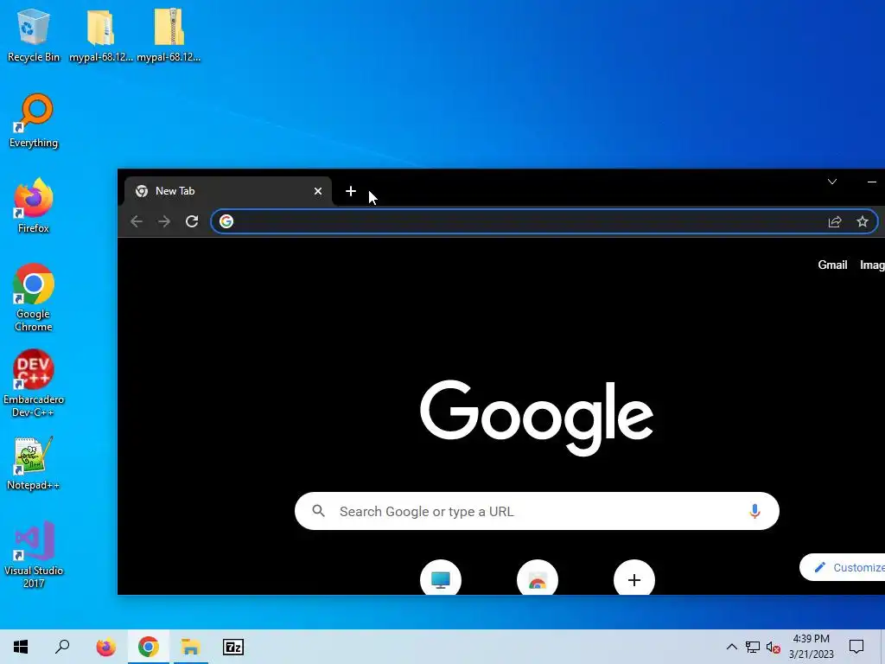
Task: Show hidden system tray icons
Action: (x=731, y=647)
